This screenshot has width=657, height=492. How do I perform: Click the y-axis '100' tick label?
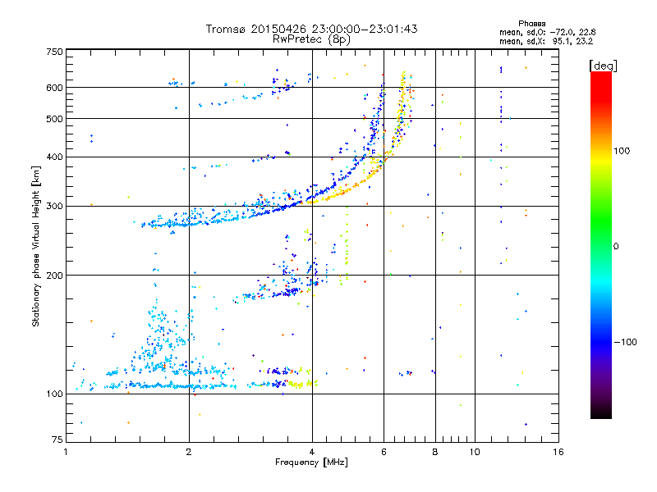(54, 394)
